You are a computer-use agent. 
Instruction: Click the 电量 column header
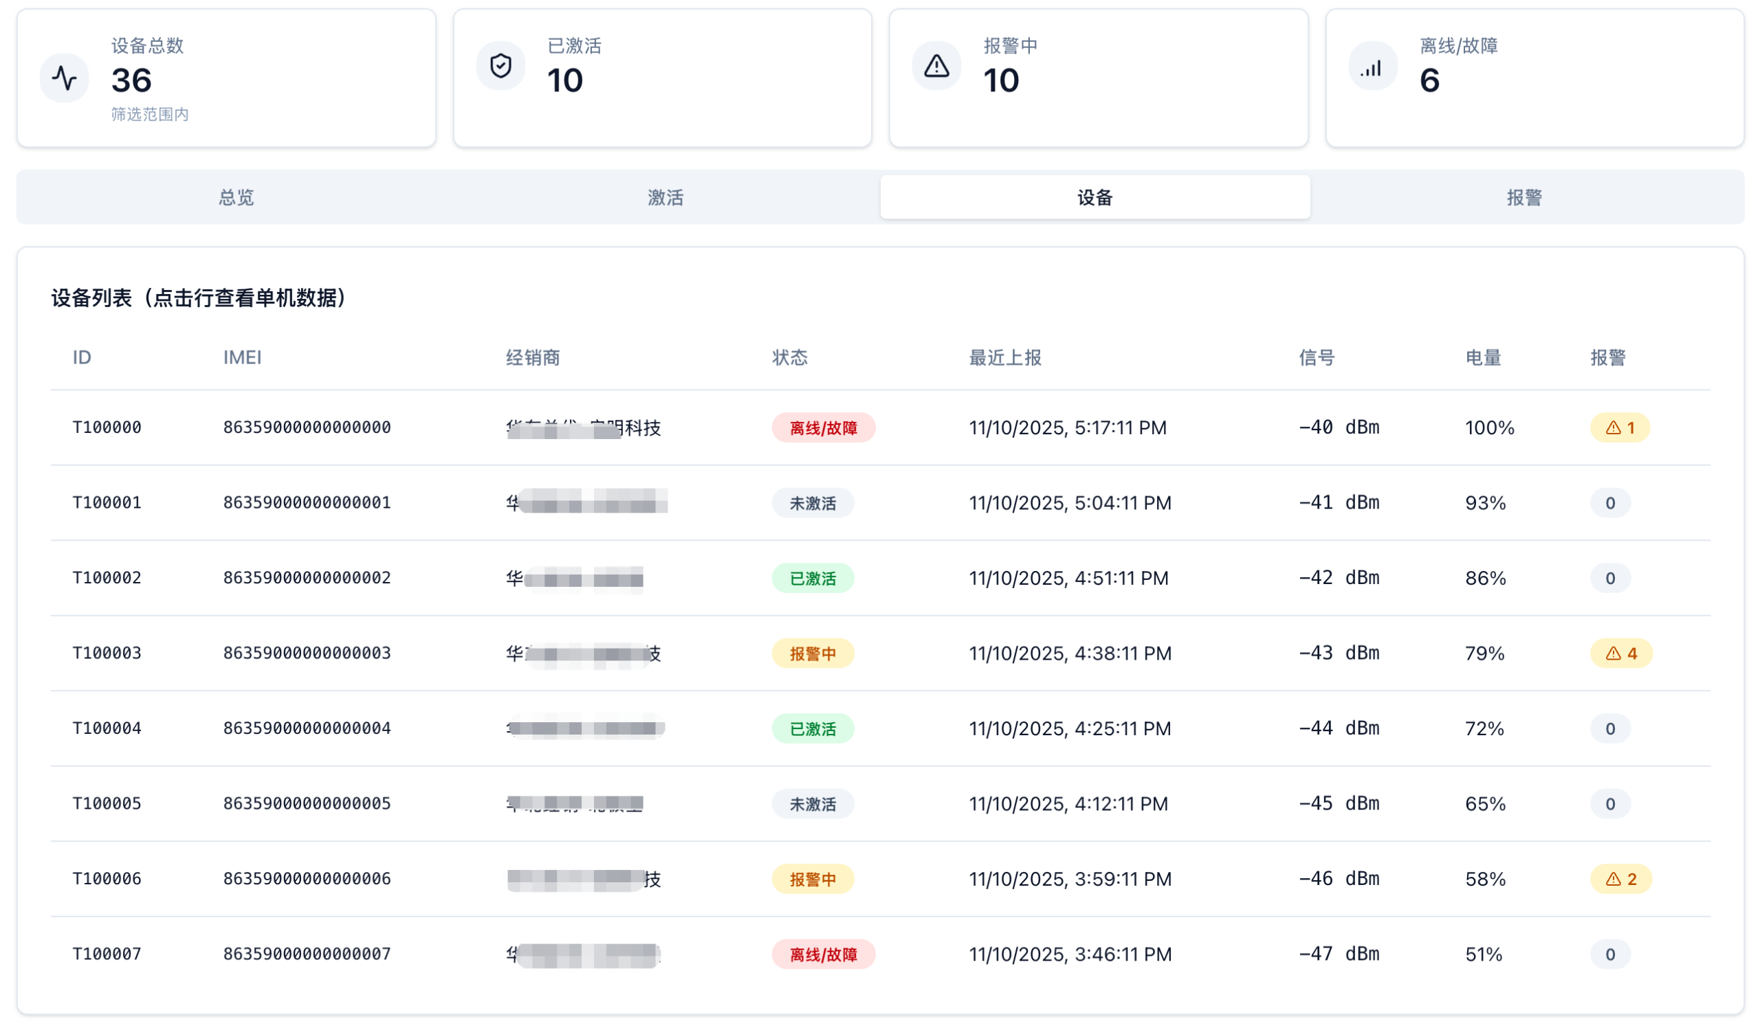coord(1483,358)
